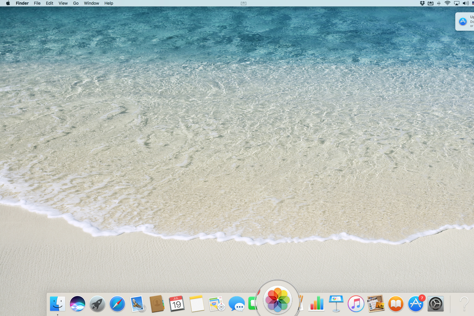The image size is (474, 316).
Task: Open the Help menu
Action: tap(109, 3)
